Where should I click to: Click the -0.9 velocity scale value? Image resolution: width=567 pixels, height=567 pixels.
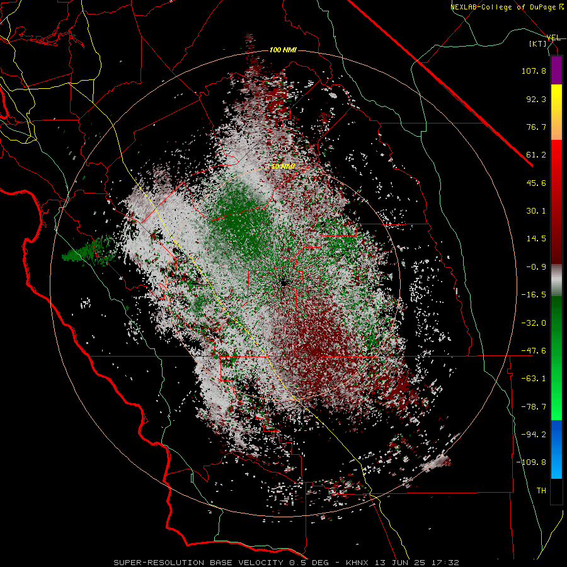pyautogui.click(x=536, y=267)
